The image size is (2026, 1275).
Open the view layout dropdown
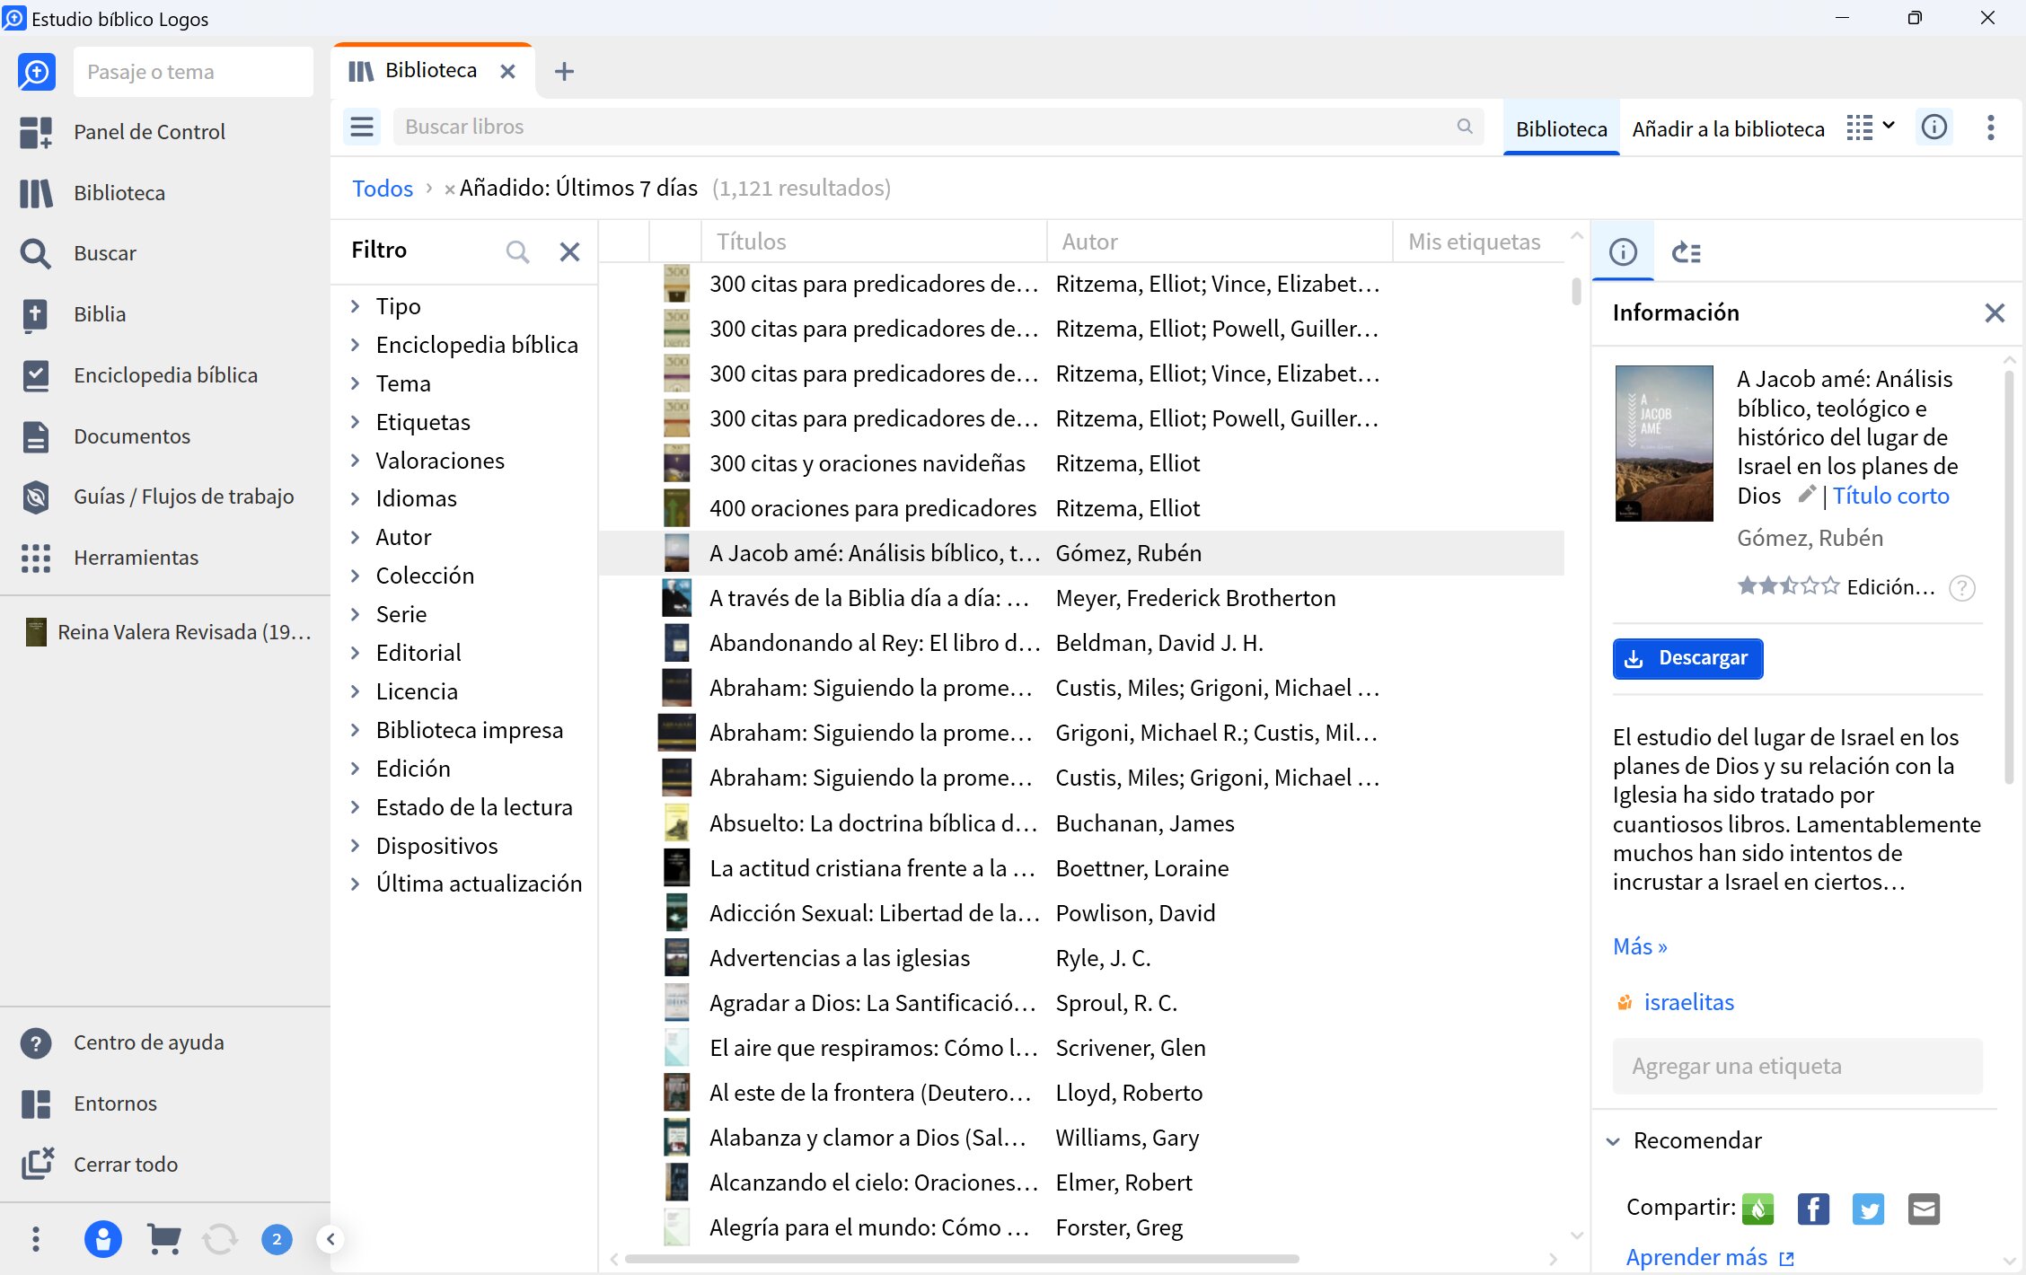1872,127
